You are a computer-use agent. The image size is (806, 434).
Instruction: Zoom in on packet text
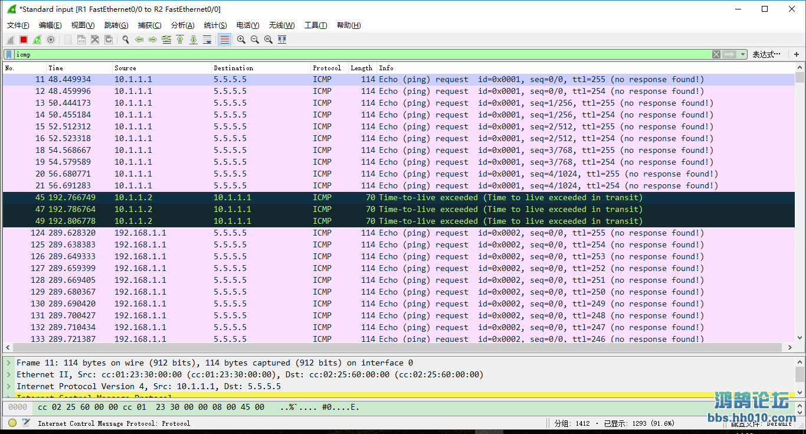(x=241, y=40)
